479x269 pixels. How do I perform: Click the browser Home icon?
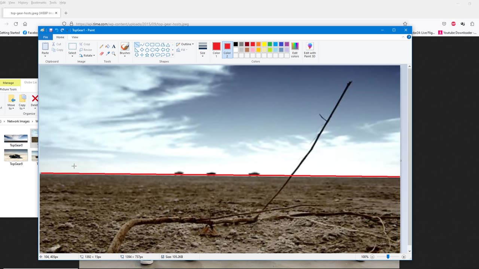click(25, 24)
